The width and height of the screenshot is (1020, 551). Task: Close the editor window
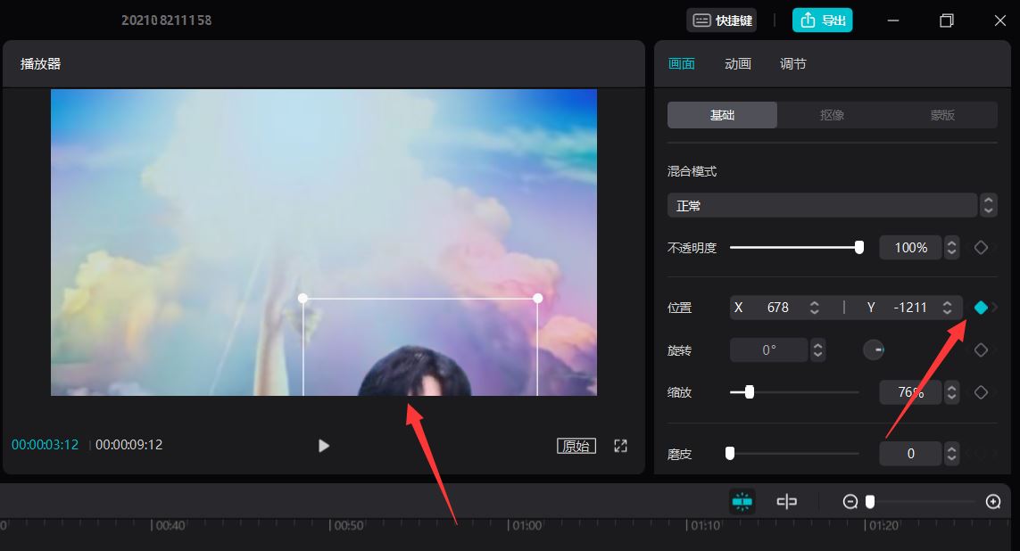(x=1000, y=21)
